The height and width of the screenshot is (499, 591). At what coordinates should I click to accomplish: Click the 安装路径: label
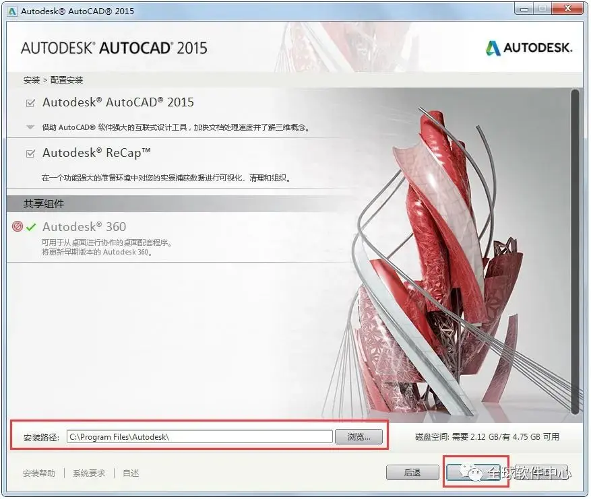click(x=42, y=437)
